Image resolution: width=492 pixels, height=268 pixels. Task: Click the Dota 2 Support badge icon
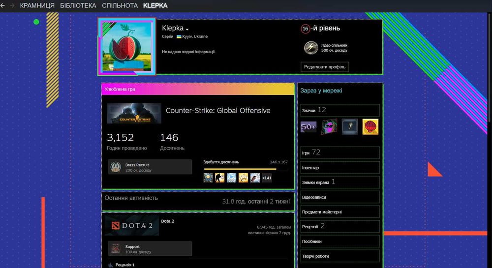116,249
